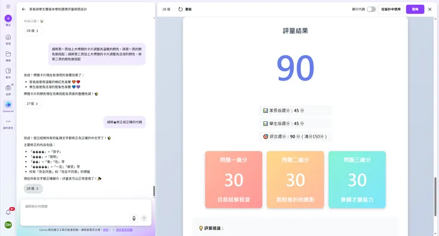
Task: Open the notifications bell
Action: point(8,212)
